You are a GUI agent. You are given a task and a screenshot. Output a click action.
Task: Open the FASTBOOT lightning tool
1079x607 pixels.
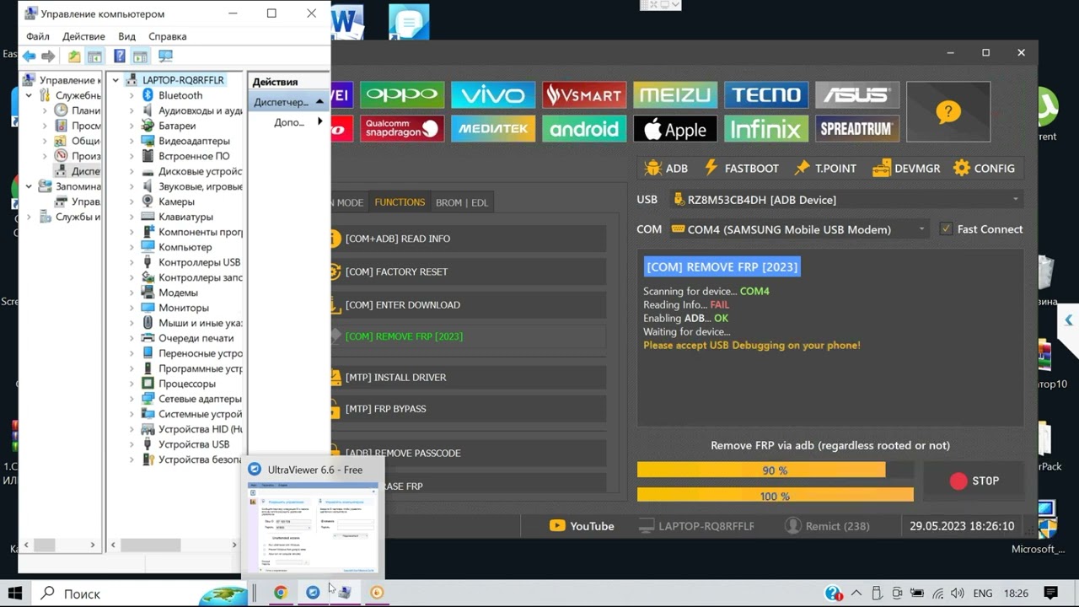click(x=741, y=168)
